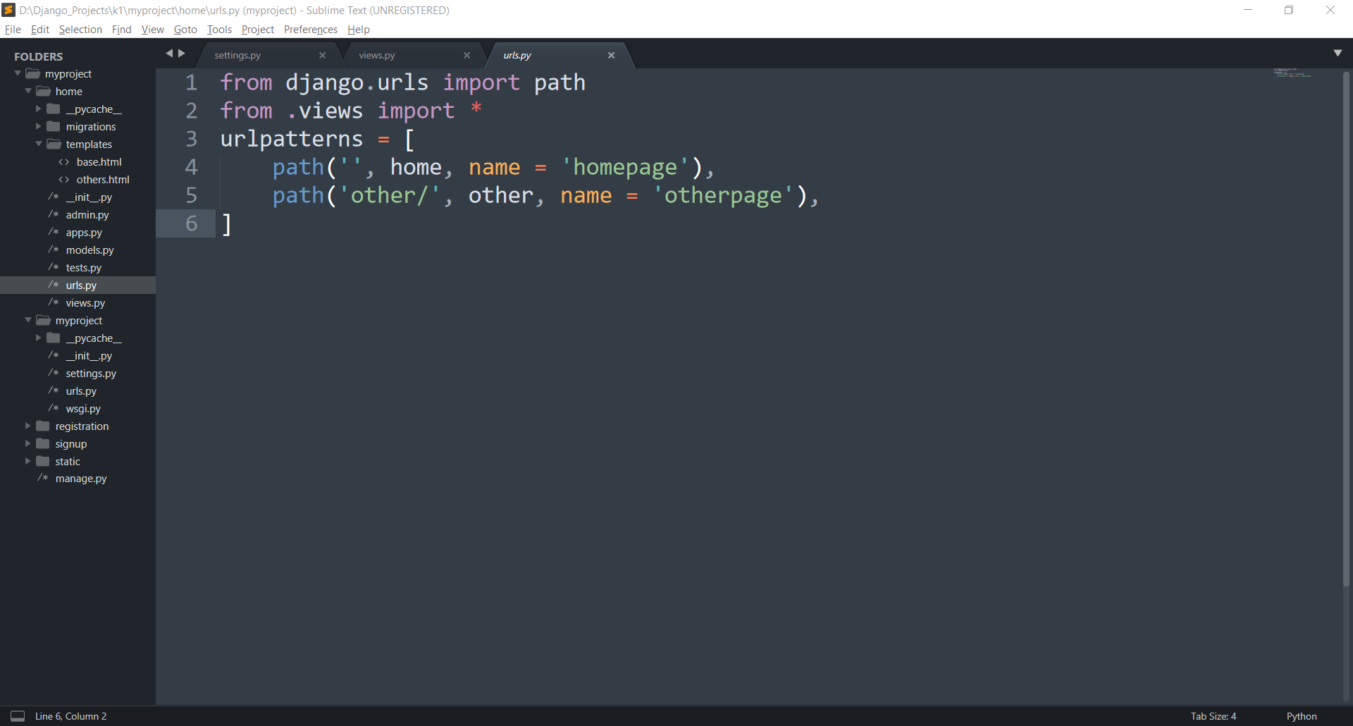This screenshot has height=726, width=1353.
Task: Click the Python icon beside views.py in sidebar
Action: 53,302
